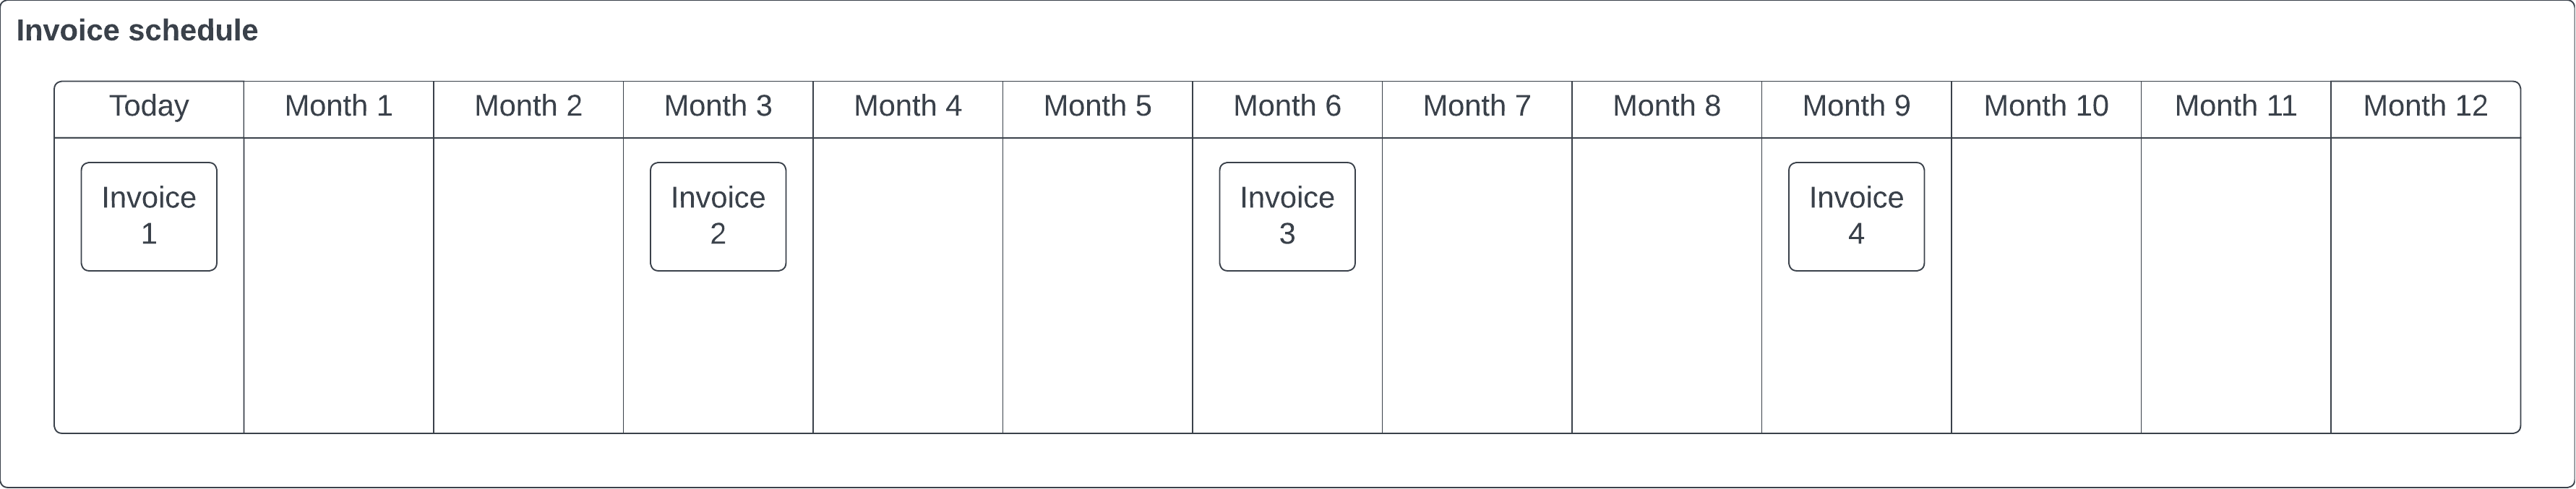Click the Month 8 column header
2576x489 pixels.
tap(1667, 109)
